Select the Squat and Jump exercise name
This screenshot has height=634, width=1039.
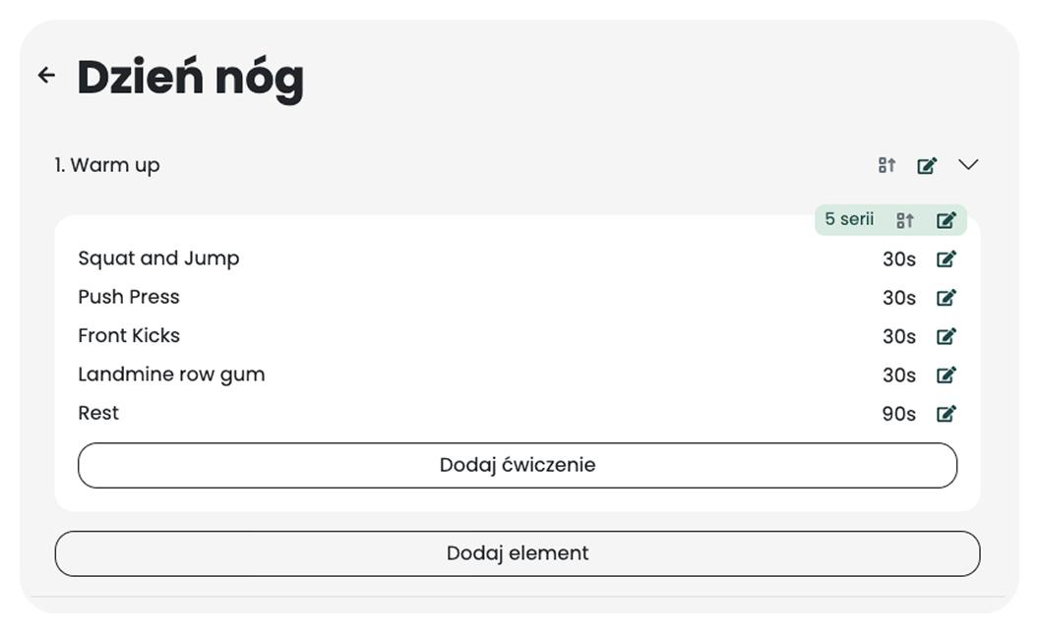click(158, 259)
